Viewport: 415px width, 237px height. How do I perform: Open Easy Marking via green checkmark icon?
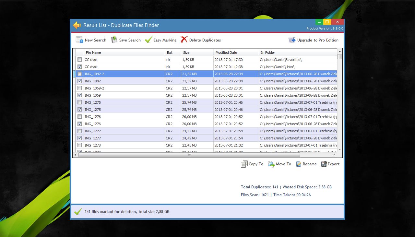click(148, 40)
